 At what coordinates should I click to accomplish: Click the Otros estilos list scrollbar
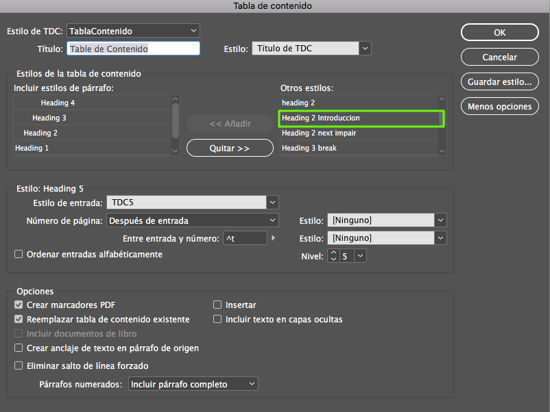(x=442, y=125)
